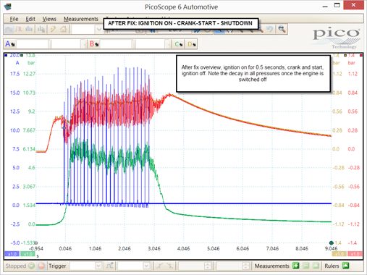This screenshot has width=367, height=275.
Task: Click the Rulers legend icon
Action: point(345,266)
